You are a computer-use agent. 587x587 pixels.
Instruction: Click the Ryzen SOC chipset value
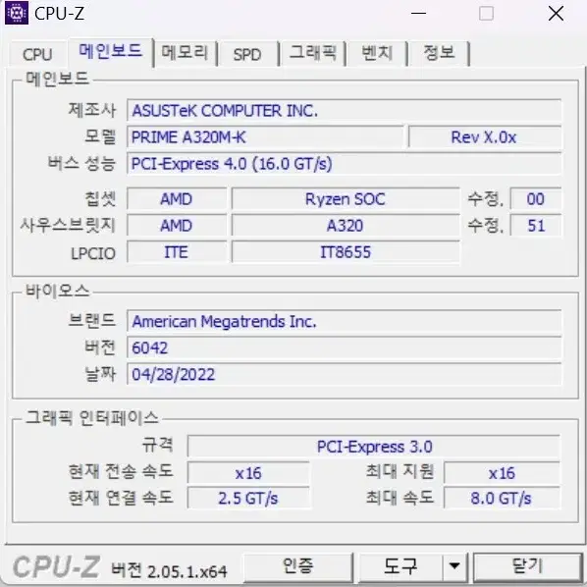click(x=346, y=199)
